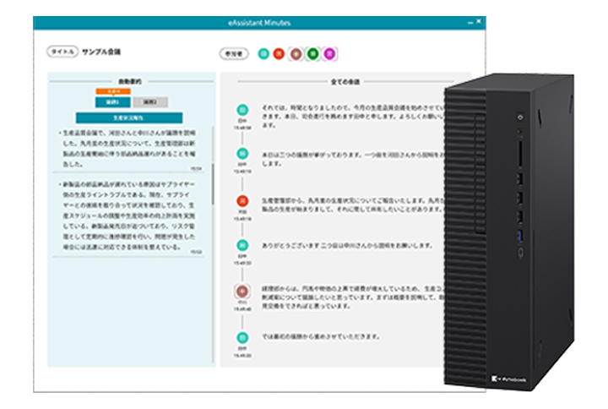This screenshot has height=409, width=608.
Task: Click the brown speaker icon beside 経理部からは utterance
Action: [x=243, y=292]
